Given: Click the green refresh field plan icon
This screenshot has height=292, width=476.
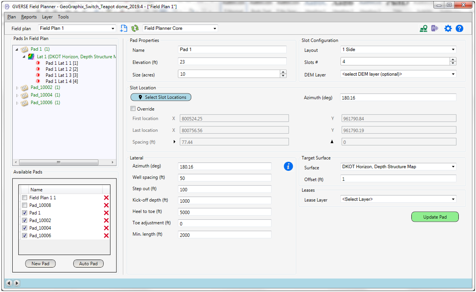Looking at the screenshot, I should click(135, 29).
